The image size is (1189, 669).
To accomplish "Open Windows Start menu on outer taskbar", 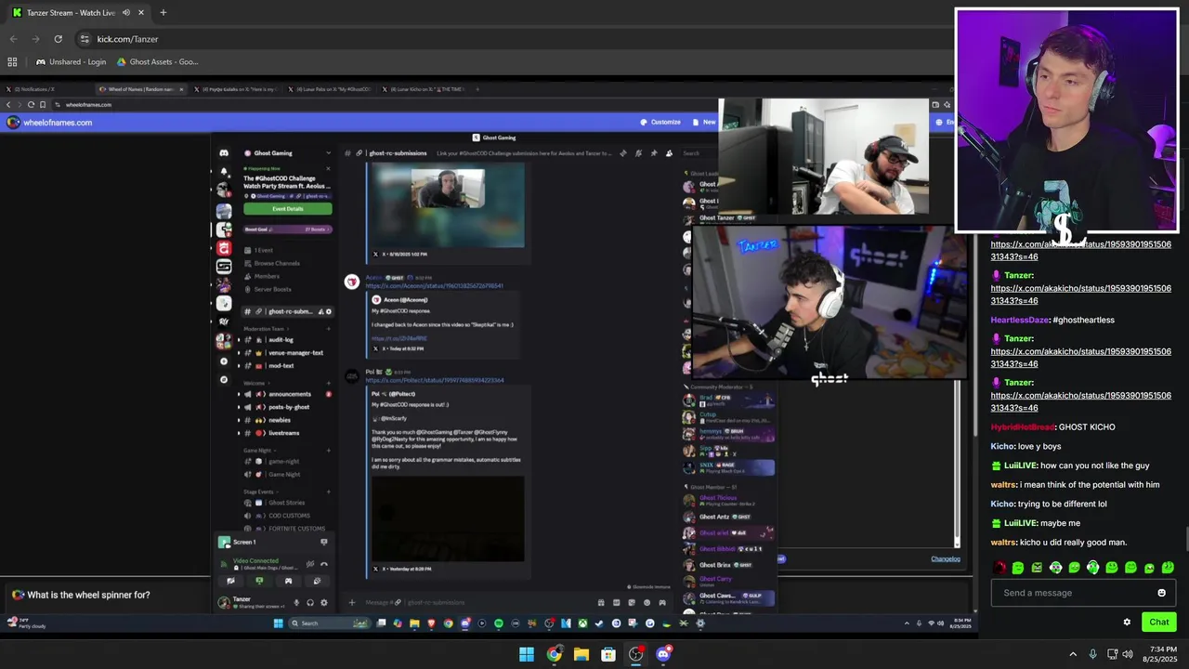I will [x=527, y=654].
